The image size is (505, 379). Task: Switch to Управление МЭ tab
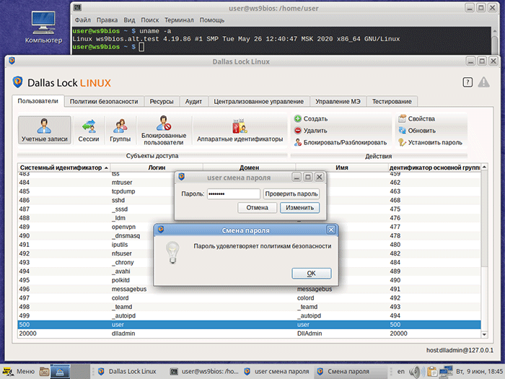(x=338, y=102)
